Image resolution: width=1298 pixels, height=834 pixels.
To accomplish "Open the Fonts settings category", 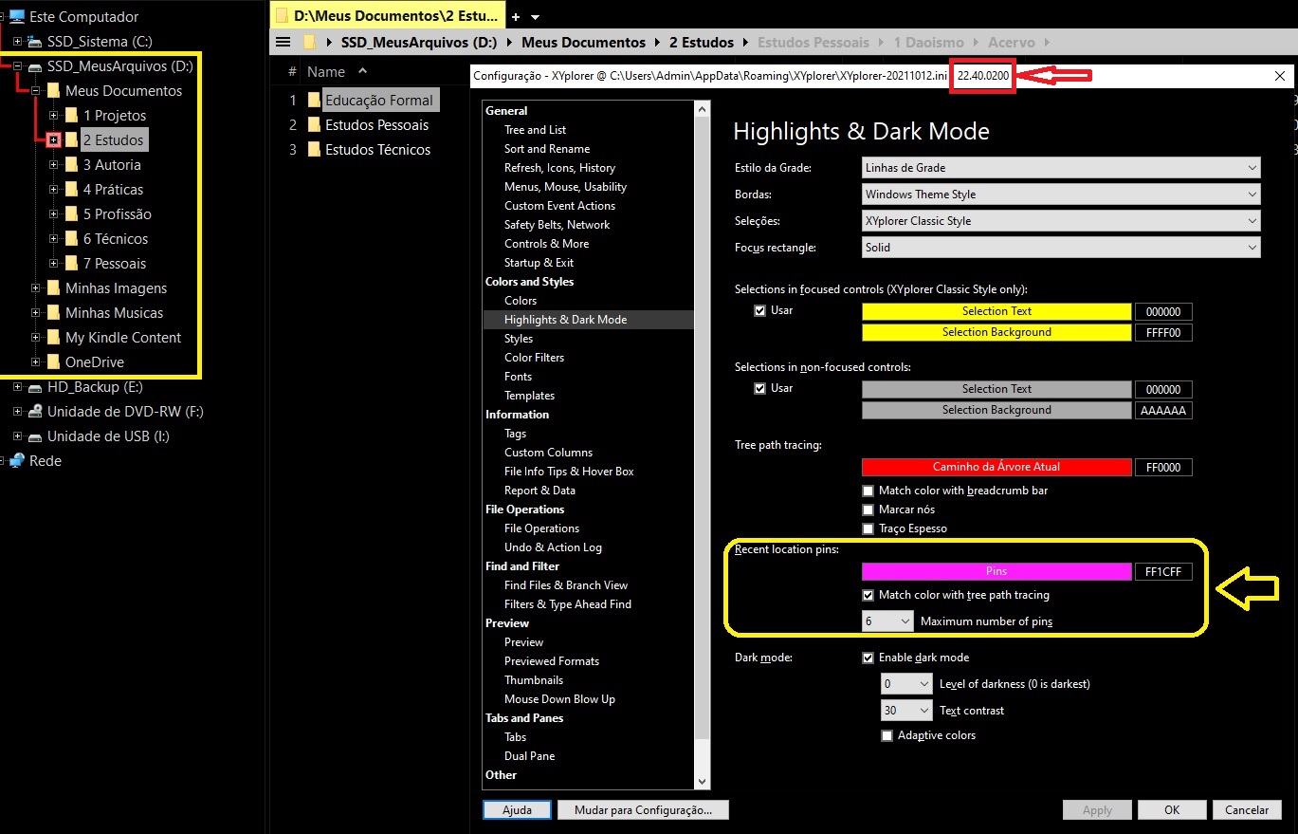I will (x=518, y=377).
